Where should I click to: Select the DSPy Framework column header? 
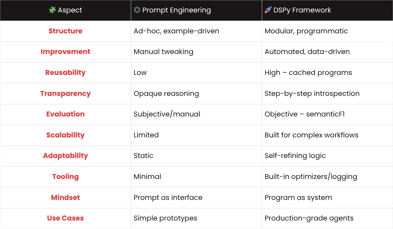click(x=302, y=10)
